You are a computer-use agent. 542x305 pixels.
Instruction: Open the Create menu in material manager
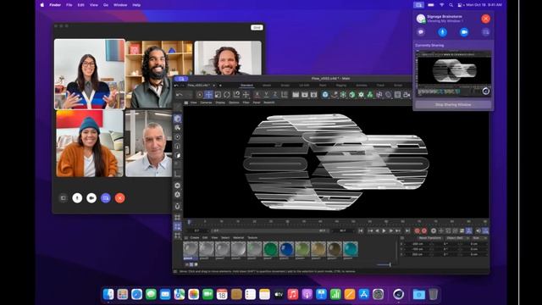pyautogui.click(x=195, y=238)
